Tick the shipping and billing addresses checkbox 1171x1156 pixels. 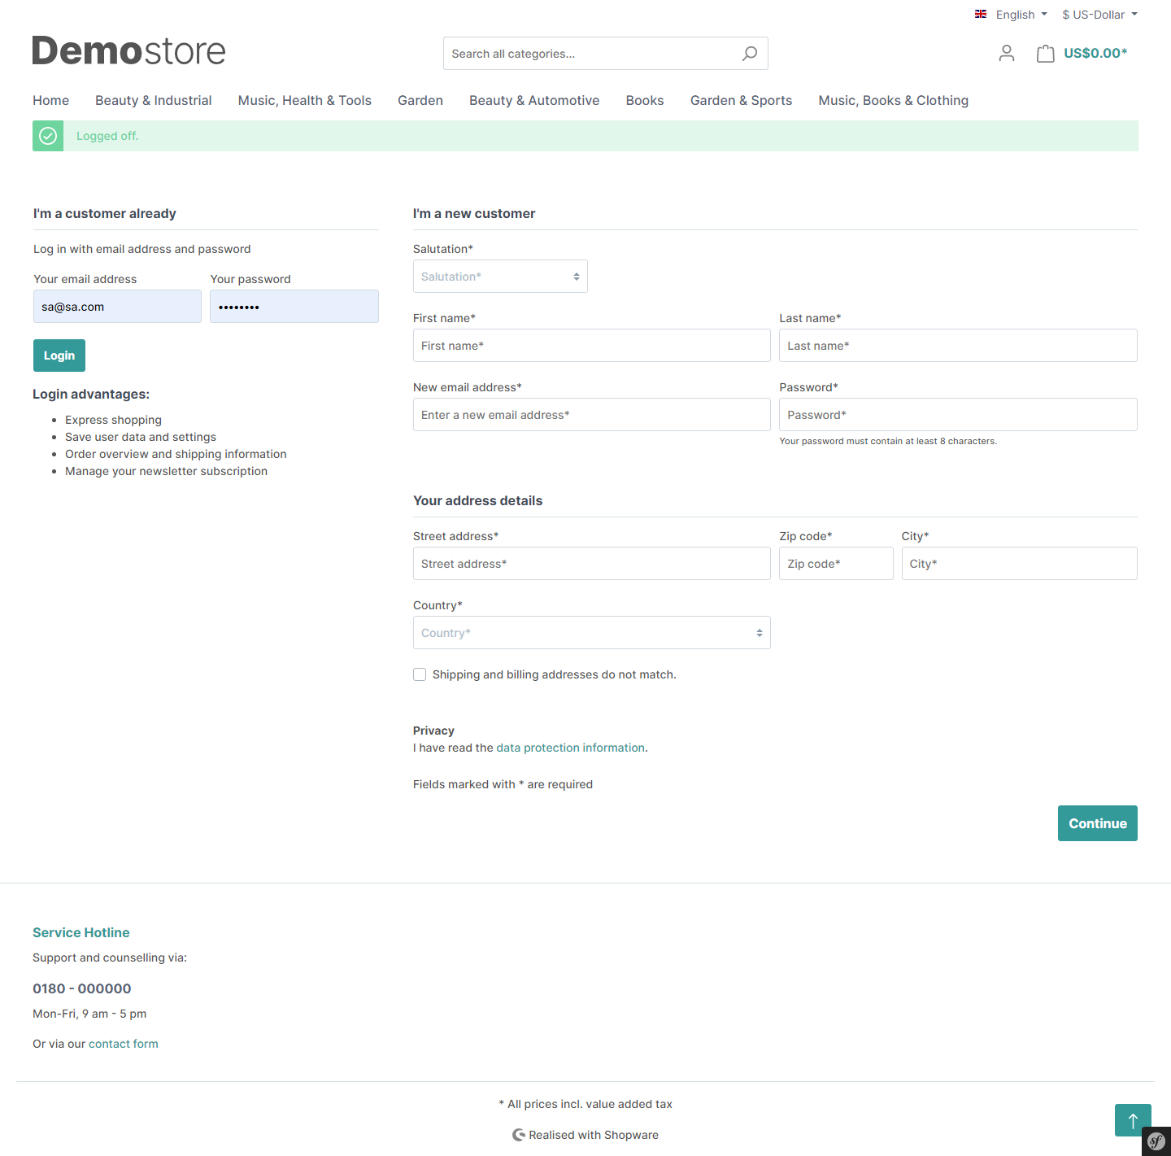coord(420,674)
